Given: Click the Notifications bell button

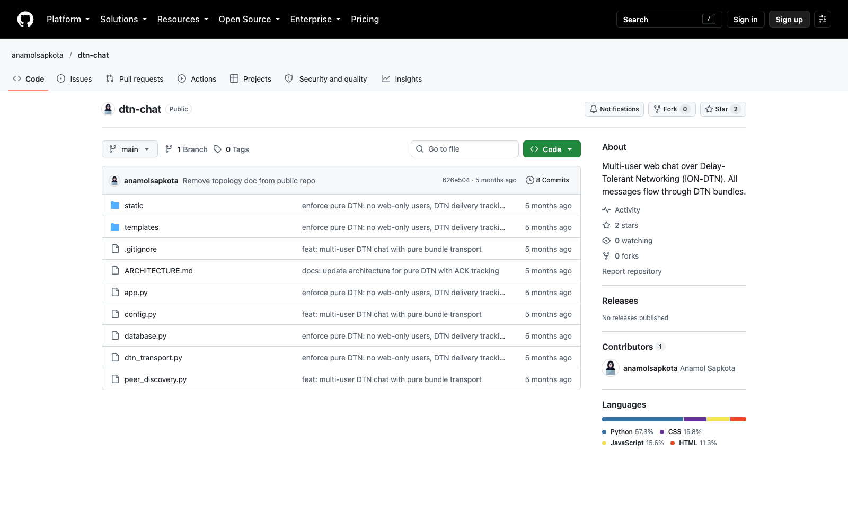Looking at the screenshot, I should 614,109.
